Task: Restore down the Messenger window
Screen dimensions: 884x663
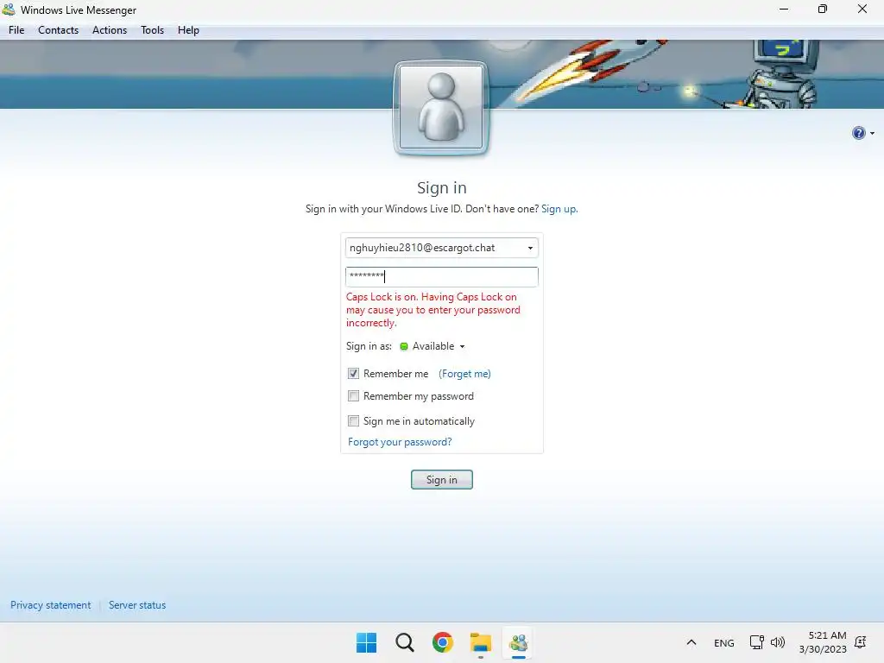Action: [x=823, y=9]
